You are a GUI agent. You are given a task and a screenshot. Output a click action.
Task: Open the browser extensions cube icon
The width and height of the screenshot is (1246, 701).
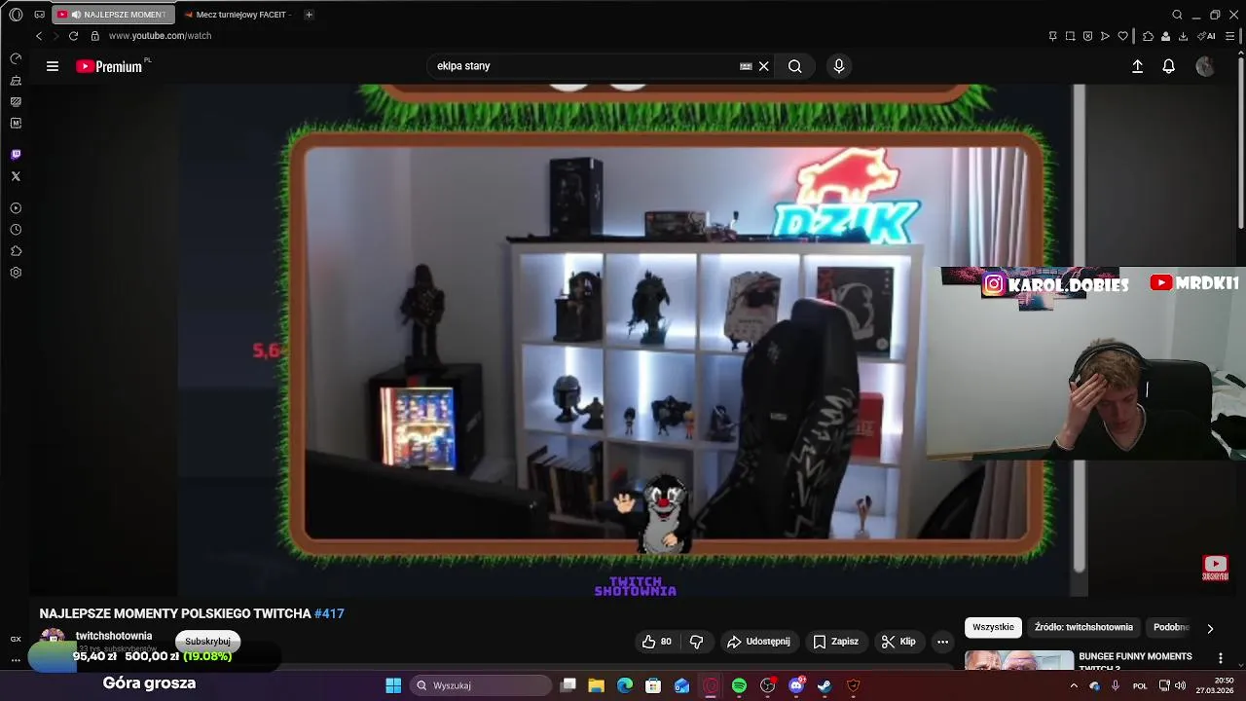point(1148,36)
